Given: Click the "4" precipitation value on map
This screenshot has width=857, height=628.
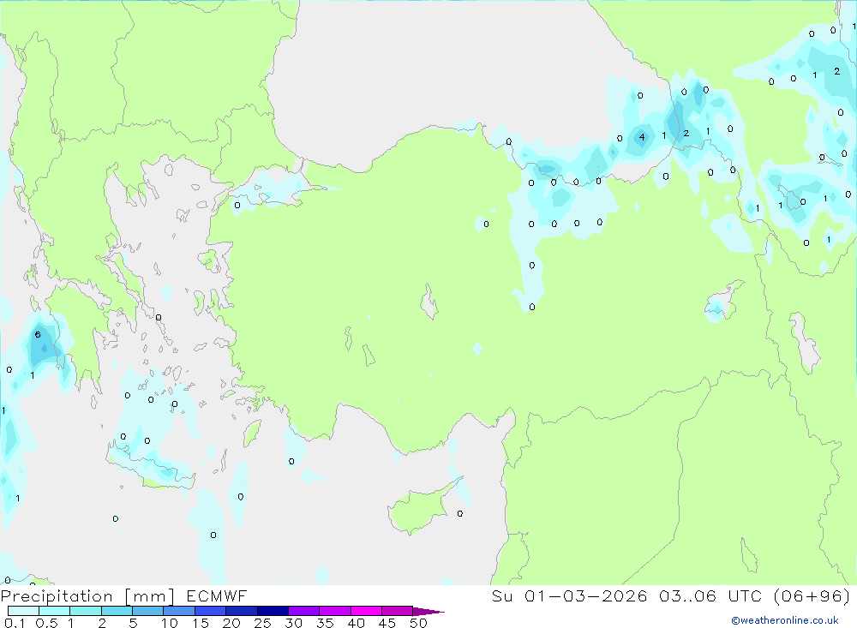Looking at the screenshot, I should pos(642,137).
